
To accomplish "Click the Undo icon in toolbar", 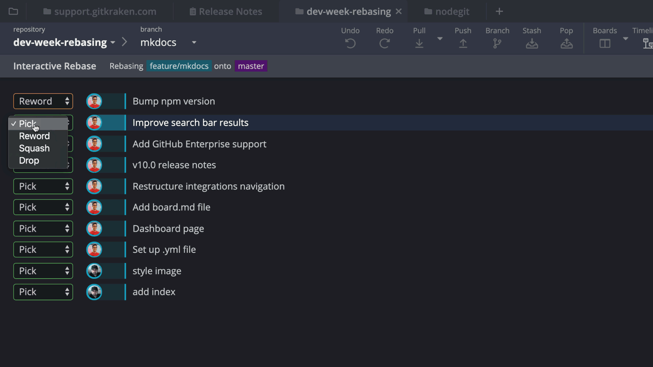I will coord(350,43).
